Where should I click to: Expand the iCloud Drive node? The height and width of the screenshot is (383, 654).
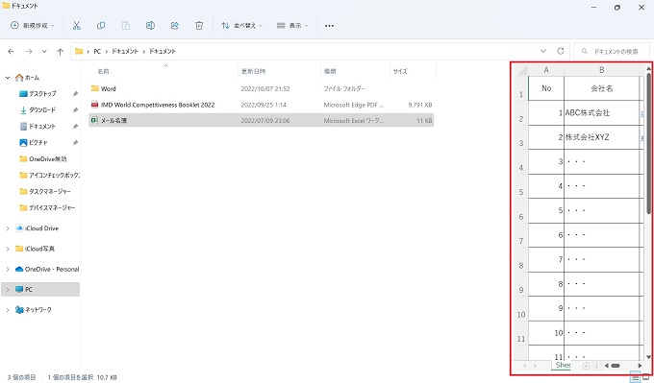click(8, 228)
